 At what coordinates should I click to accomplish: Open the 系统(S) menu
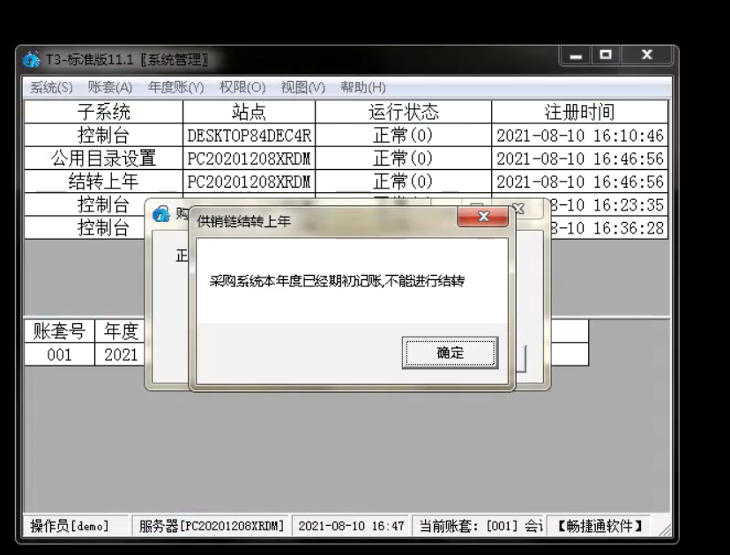click(x=51, y=87)
